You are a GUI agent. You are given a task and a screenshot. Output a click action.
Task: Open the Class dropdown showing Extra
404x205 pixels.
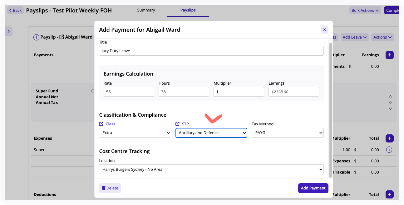(135, 133)
